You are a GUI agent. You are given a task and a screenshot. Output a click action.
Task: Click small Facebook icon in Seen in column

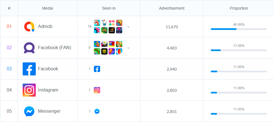point(97,69)
